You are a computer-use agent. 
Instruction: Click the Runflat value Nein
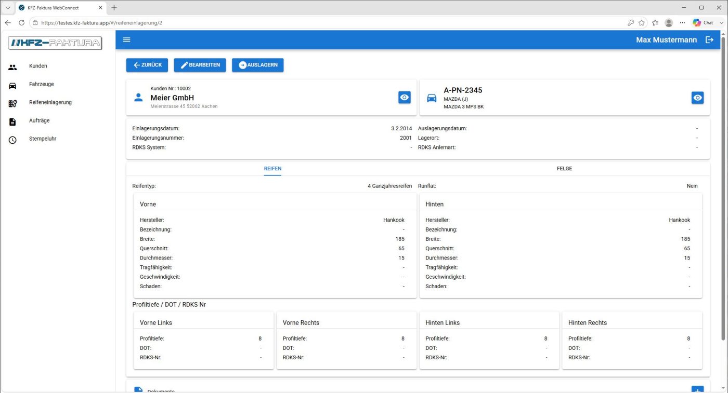coord(692,186)
